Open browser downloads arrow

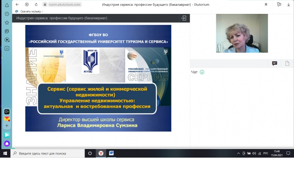[x=289, y=5]
